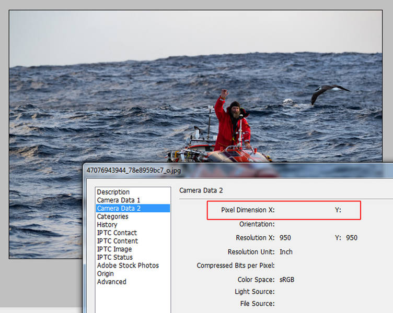This screenshot has width=393, height=313.
Task: Click the flying seabird in the photo
Action: pyautogui.click(x=329, y=93)
